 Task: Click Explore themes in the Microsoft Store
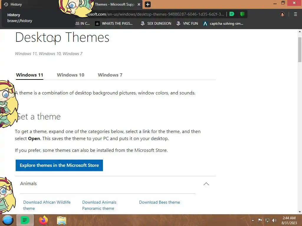pos(59,165)
